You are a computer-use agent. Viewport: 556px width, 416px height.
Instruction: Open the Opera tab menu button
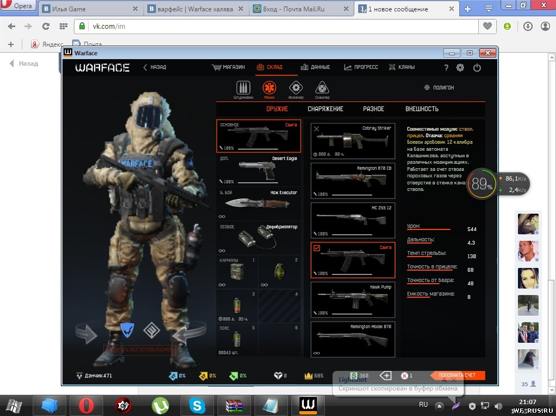(489, 9)
